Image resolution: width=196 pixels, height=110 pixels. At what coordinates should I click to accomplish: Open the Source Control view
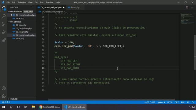pyautogui.click(x=4, y=24)
